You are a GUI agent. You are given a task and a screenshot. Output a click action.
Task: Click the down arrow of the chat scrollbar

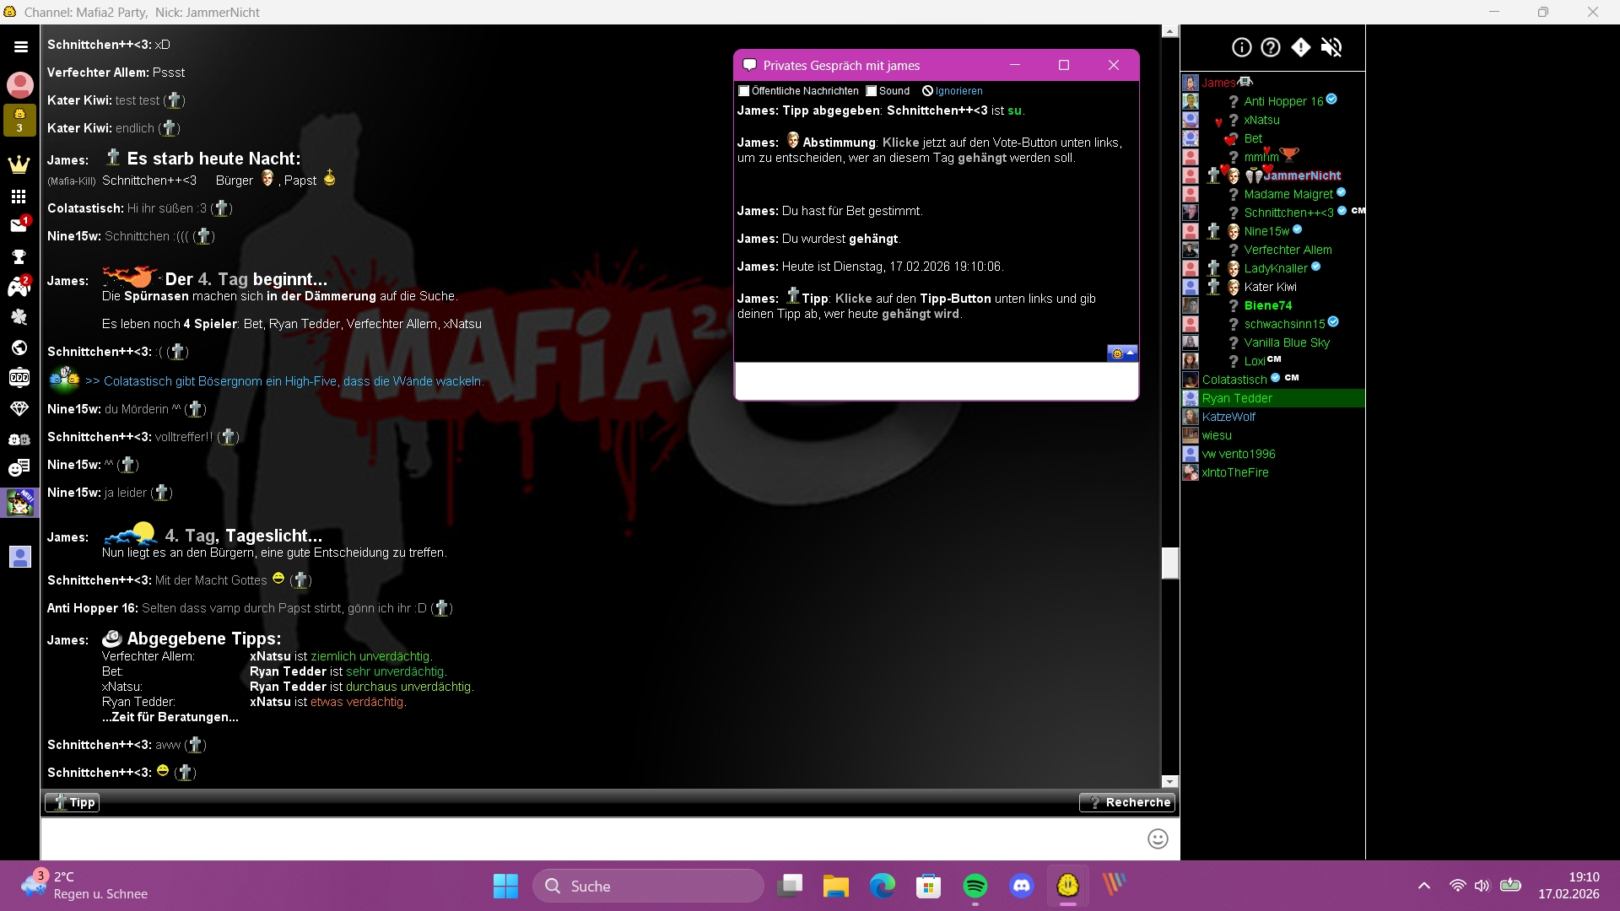pyautogui.click(x=1169, y=782)
